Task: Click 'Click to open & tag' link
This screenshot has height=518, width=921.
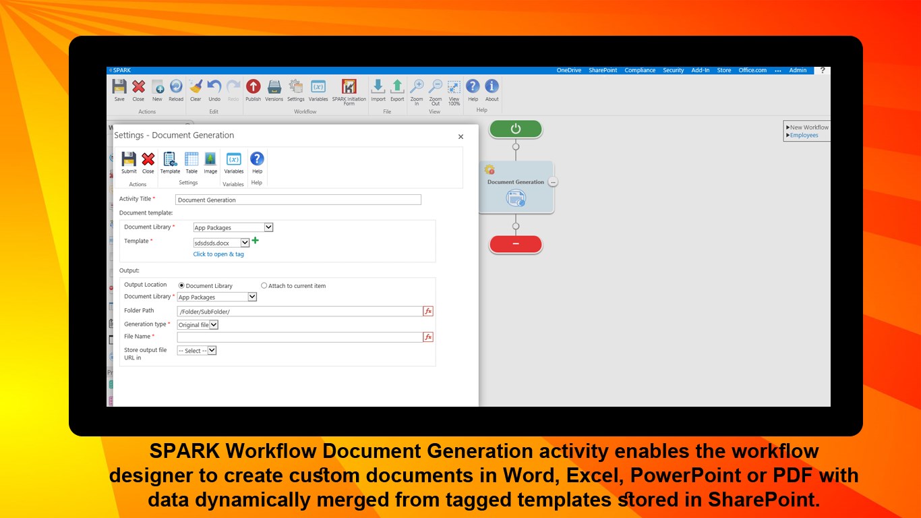Action: click(218, 254)
